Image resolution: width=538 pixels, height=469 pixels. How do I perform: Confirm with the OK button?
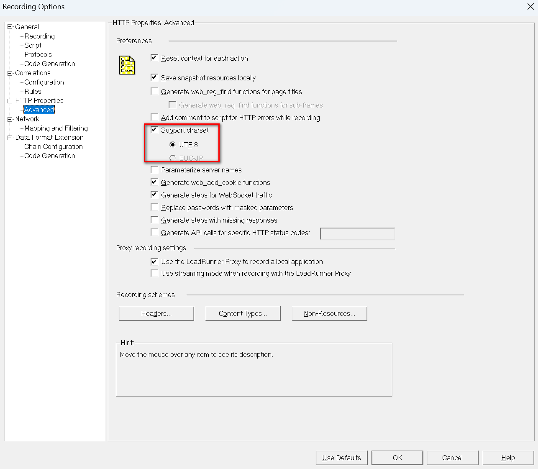pyautogui.click(x=397, y=458)
